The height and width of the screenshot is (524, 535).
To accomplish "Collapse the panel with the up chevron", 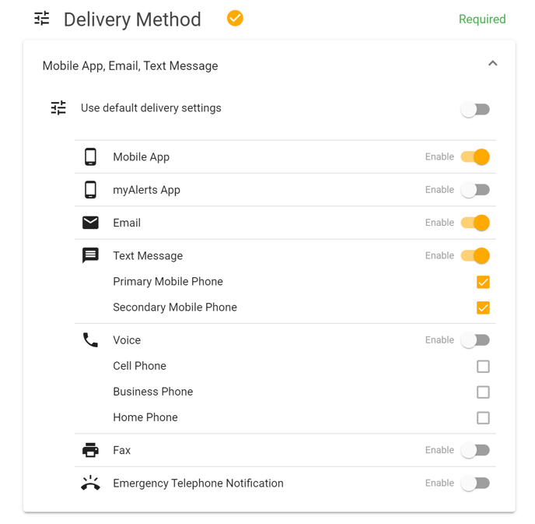I will click(493, 64).
